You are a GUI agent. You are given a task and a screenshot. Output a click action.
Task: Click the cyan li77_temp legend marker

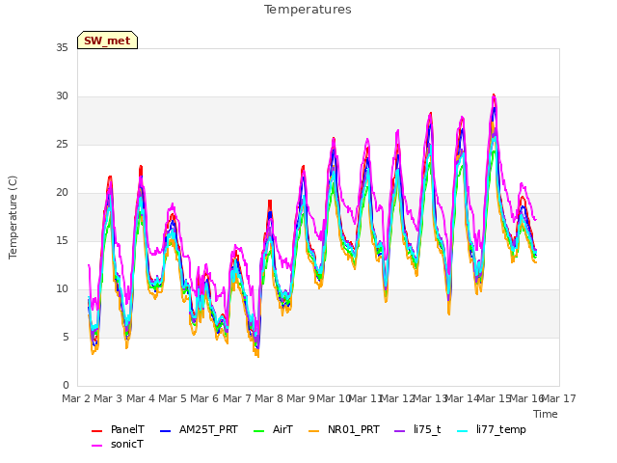[x=463, y=431]
